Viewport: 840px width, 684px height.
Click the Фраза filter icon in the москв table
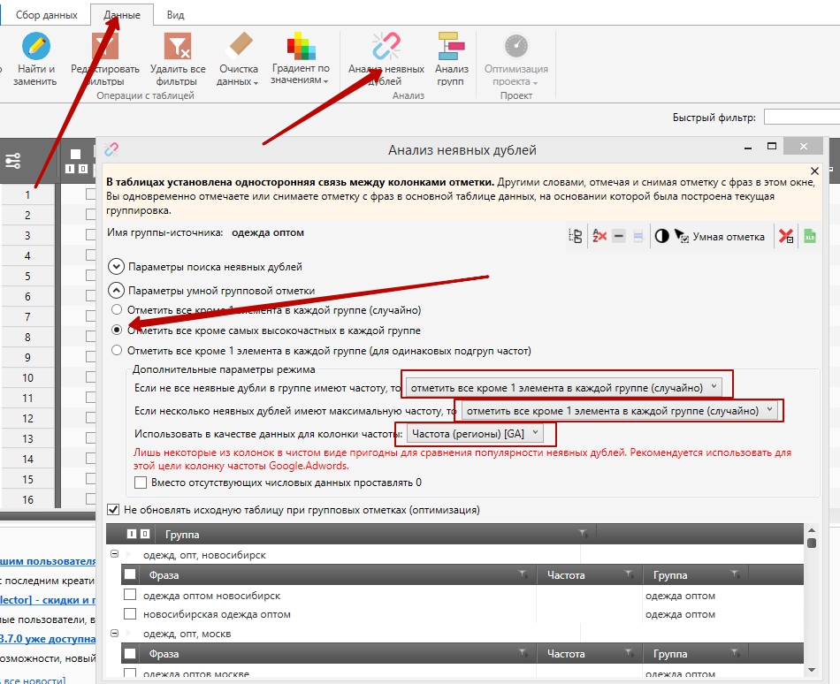523,653
